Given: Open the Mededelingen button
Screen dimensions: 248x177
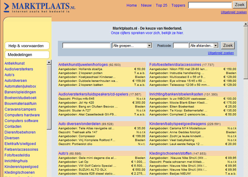Looking at the screenshot, I should 27,55.
